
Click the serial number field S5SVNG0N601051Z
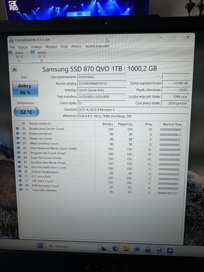[102, 84]
